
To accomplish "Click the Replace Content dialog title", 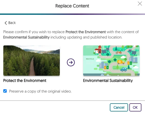I will click(72, 6).
